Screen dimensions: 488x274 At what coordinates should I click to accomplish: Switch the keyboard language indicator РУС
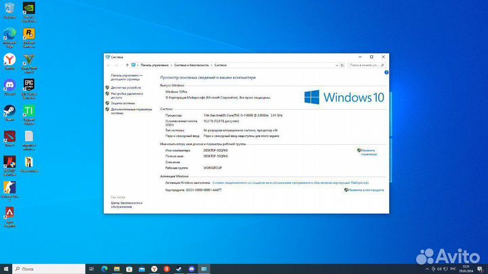point(453,269)
